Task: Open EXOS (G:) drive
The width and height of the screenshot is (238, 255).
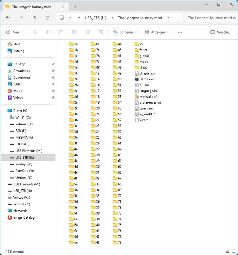Action: 20,144
